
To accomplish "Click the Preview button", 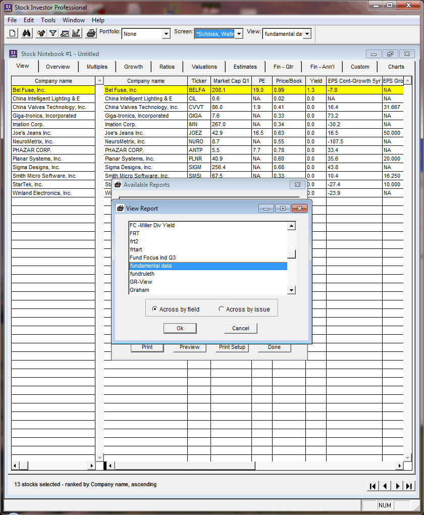I will coord(189,347).
